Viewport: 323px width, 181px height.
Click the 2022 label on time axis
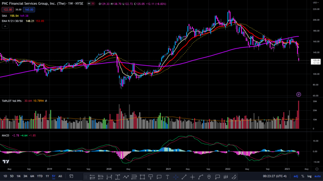click(x=228, y=169)
